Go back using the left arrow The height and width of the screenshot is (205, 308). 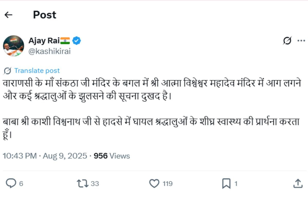point(8,15)
